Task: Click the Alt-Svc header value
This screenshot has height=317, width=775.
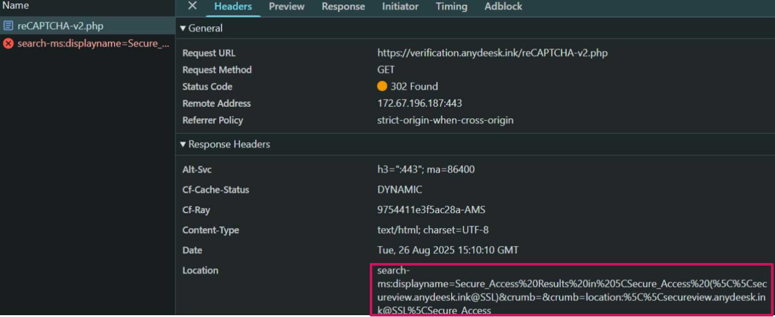Action: [x=426, y=169]
